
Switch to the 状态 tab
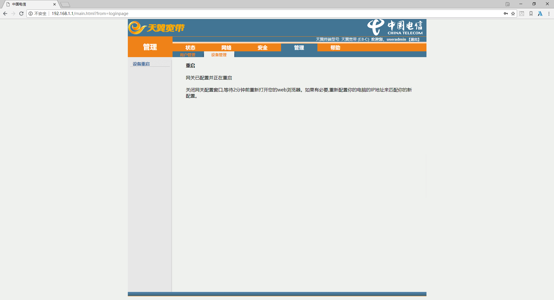tap(190, 48)
